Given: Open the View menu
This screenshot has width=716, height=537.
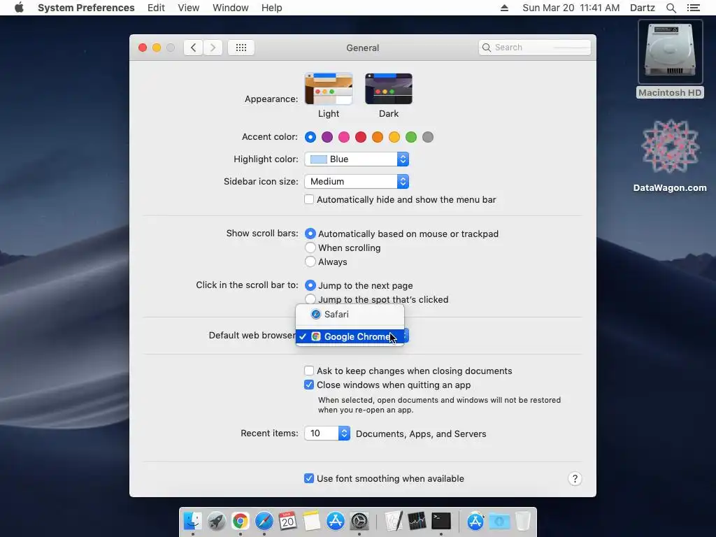Looking at the screenshot, I should point(189,8).
